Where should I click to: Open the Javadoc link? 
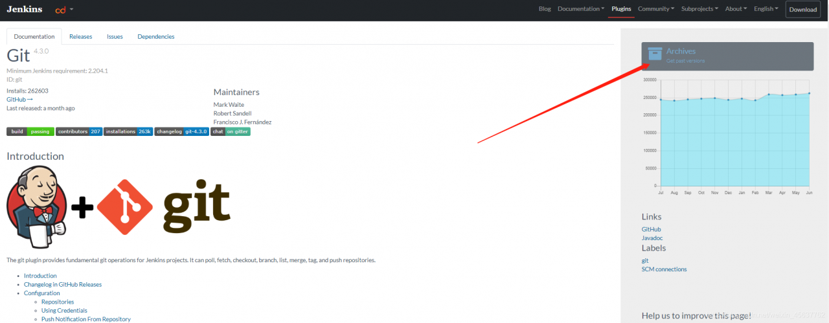coord(652,238)
